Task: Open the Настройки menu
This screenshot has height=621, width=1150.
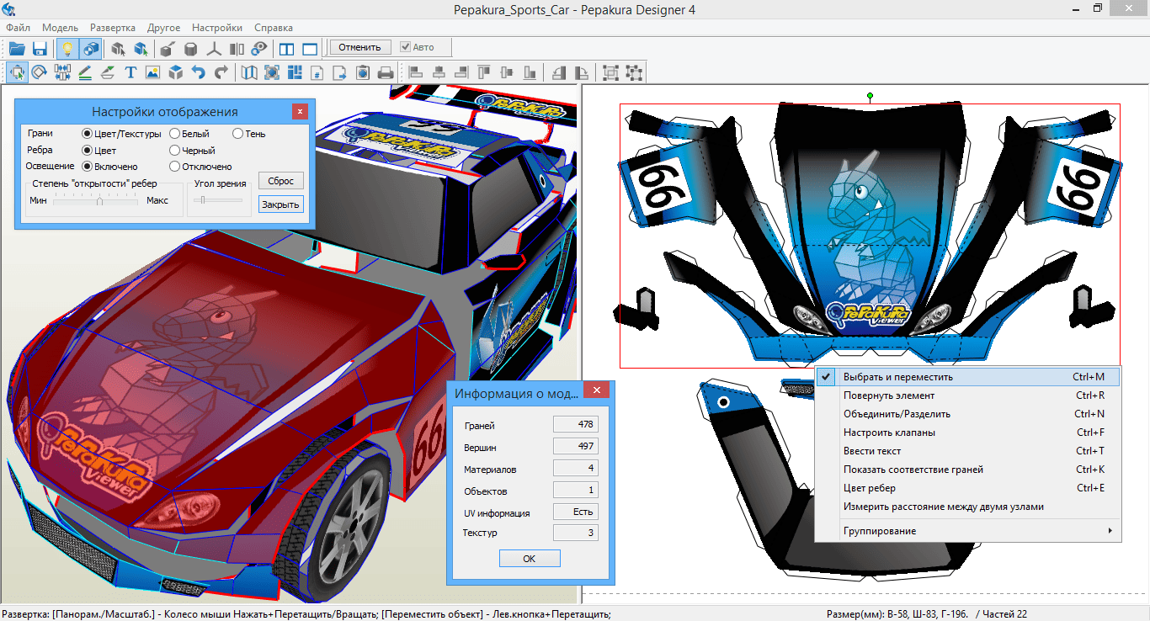Action: (x=216, y=28)
